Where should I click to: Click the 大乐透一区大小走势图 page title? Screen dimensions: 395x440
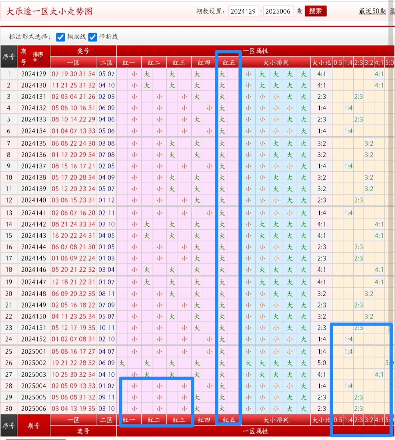point(49,11)
